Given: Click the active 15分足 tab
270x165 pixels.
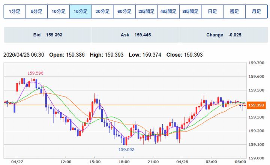Looking at the screenshot, I should pyautogui.click(x=80, y=12).
